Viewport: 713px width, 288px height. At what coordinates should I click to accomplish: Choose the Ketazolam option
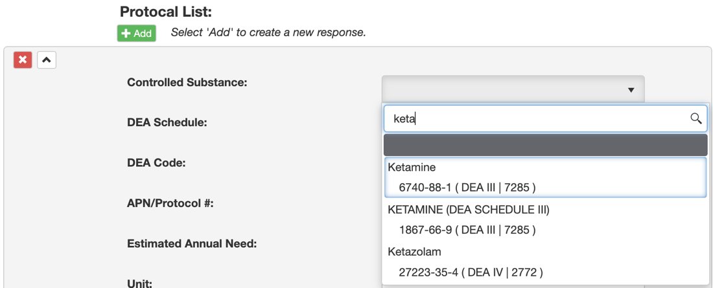414,252
